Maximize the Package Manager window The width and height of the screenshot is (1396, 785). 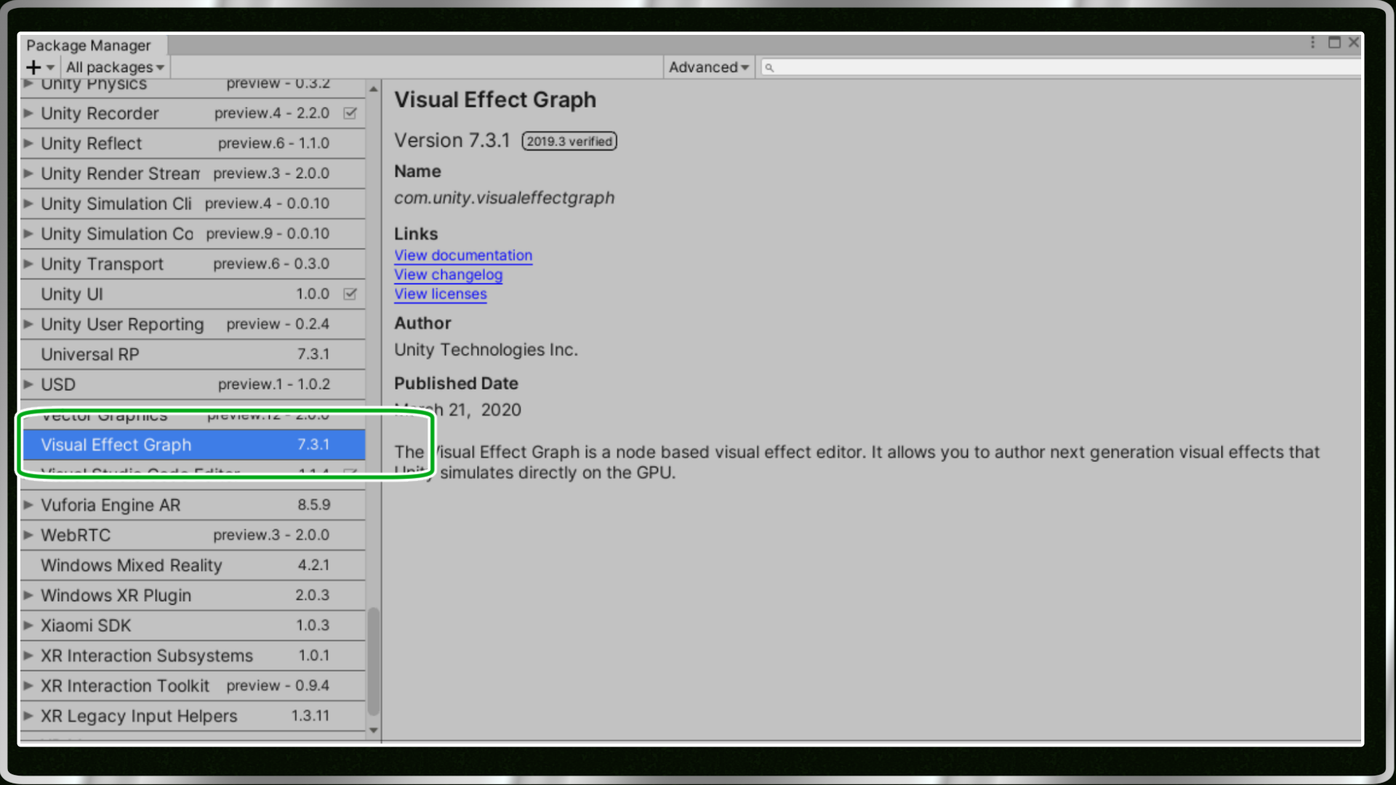pos(1334,43)
